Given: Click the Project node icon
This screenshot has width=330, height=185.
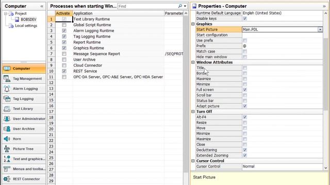Looking at the screenshot, I should point(11,14).
